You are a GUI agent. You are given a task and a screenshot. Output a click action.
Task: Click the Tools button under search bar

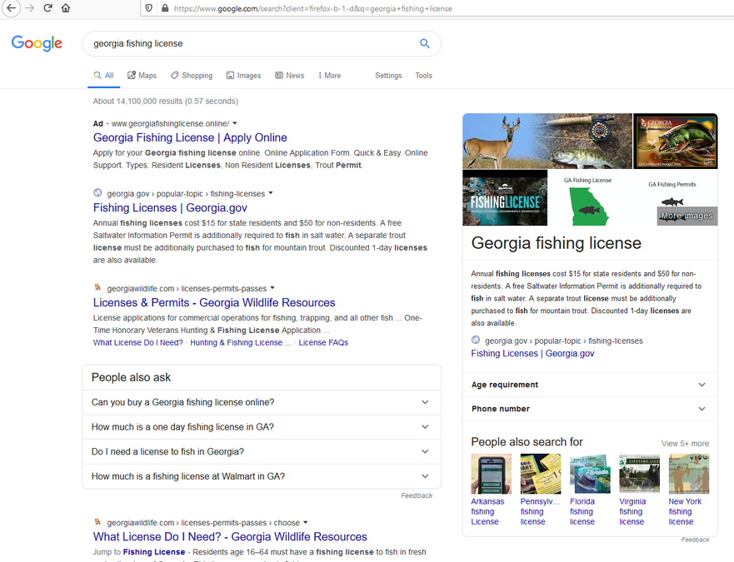[423, 76]
